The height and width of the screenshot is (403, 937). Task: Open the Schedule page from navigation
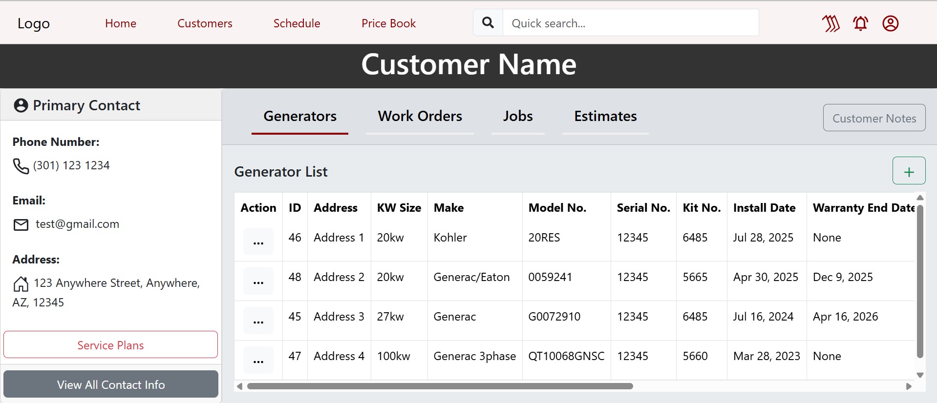(297, 23)
